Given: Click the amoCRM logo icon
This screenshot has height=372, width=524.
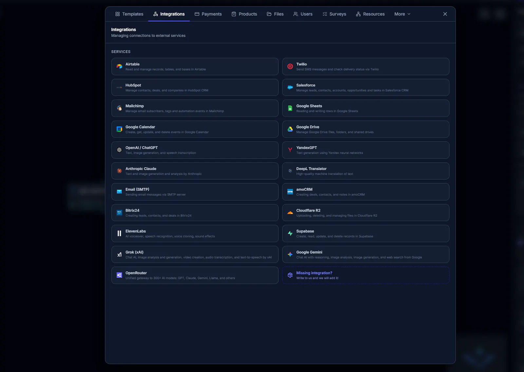Looking at the screenshot, I should (290, 192).
